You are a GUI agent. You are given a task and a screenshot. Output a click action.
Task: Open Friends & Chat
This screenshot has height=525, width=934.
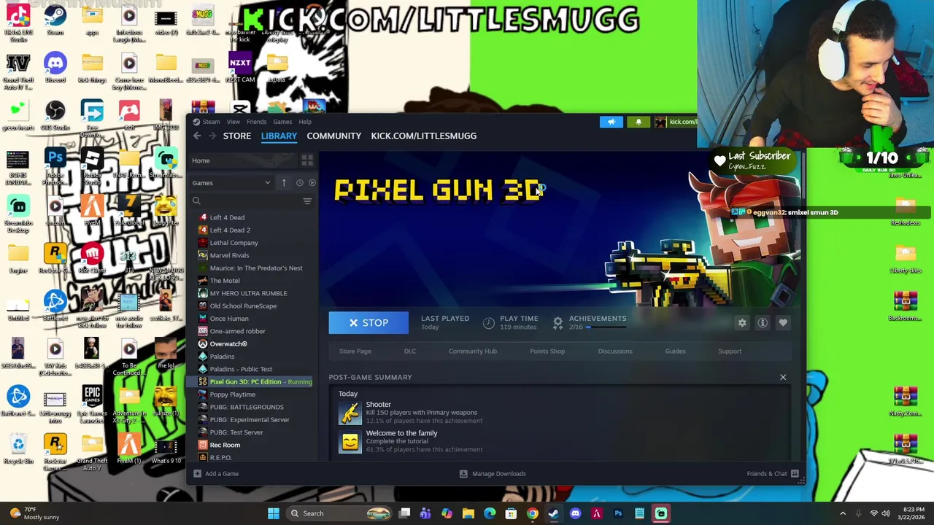[x=773, y=474]
